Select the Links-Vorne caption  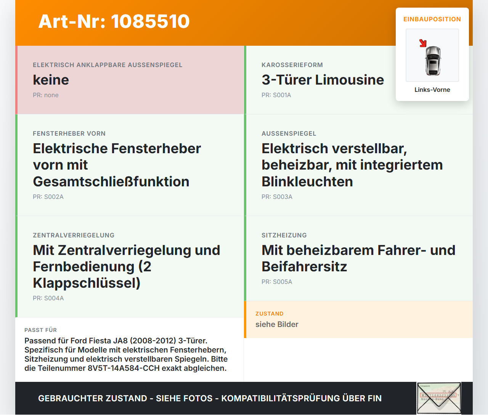(x=432, y=90)
